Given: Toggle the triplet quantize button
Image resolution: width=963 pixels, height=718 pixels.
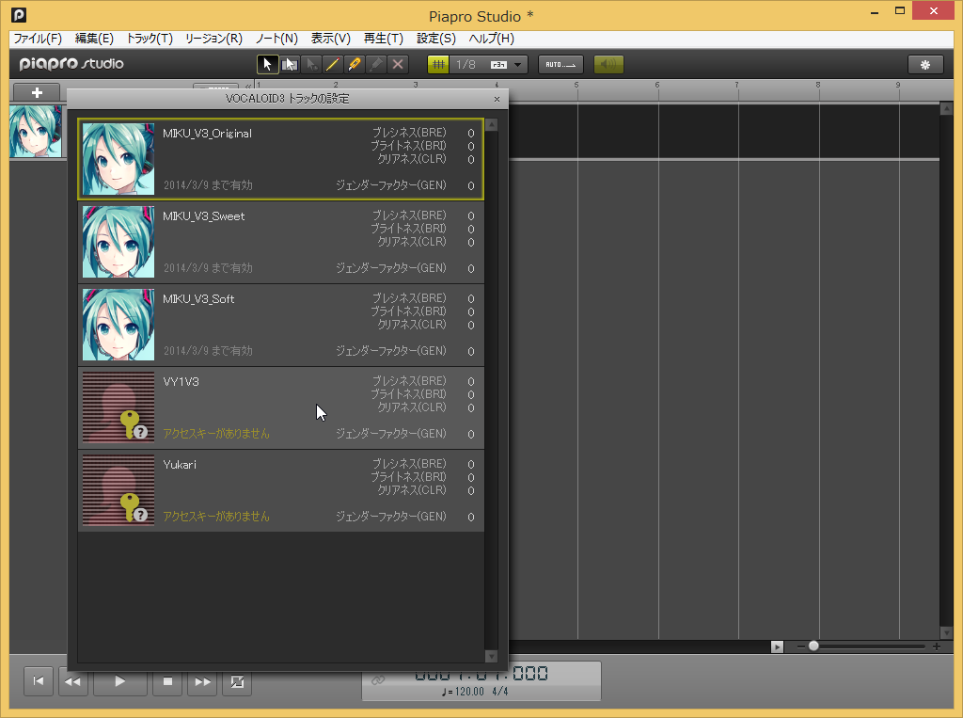Looking at the screenshot, I should coord(498,64).
